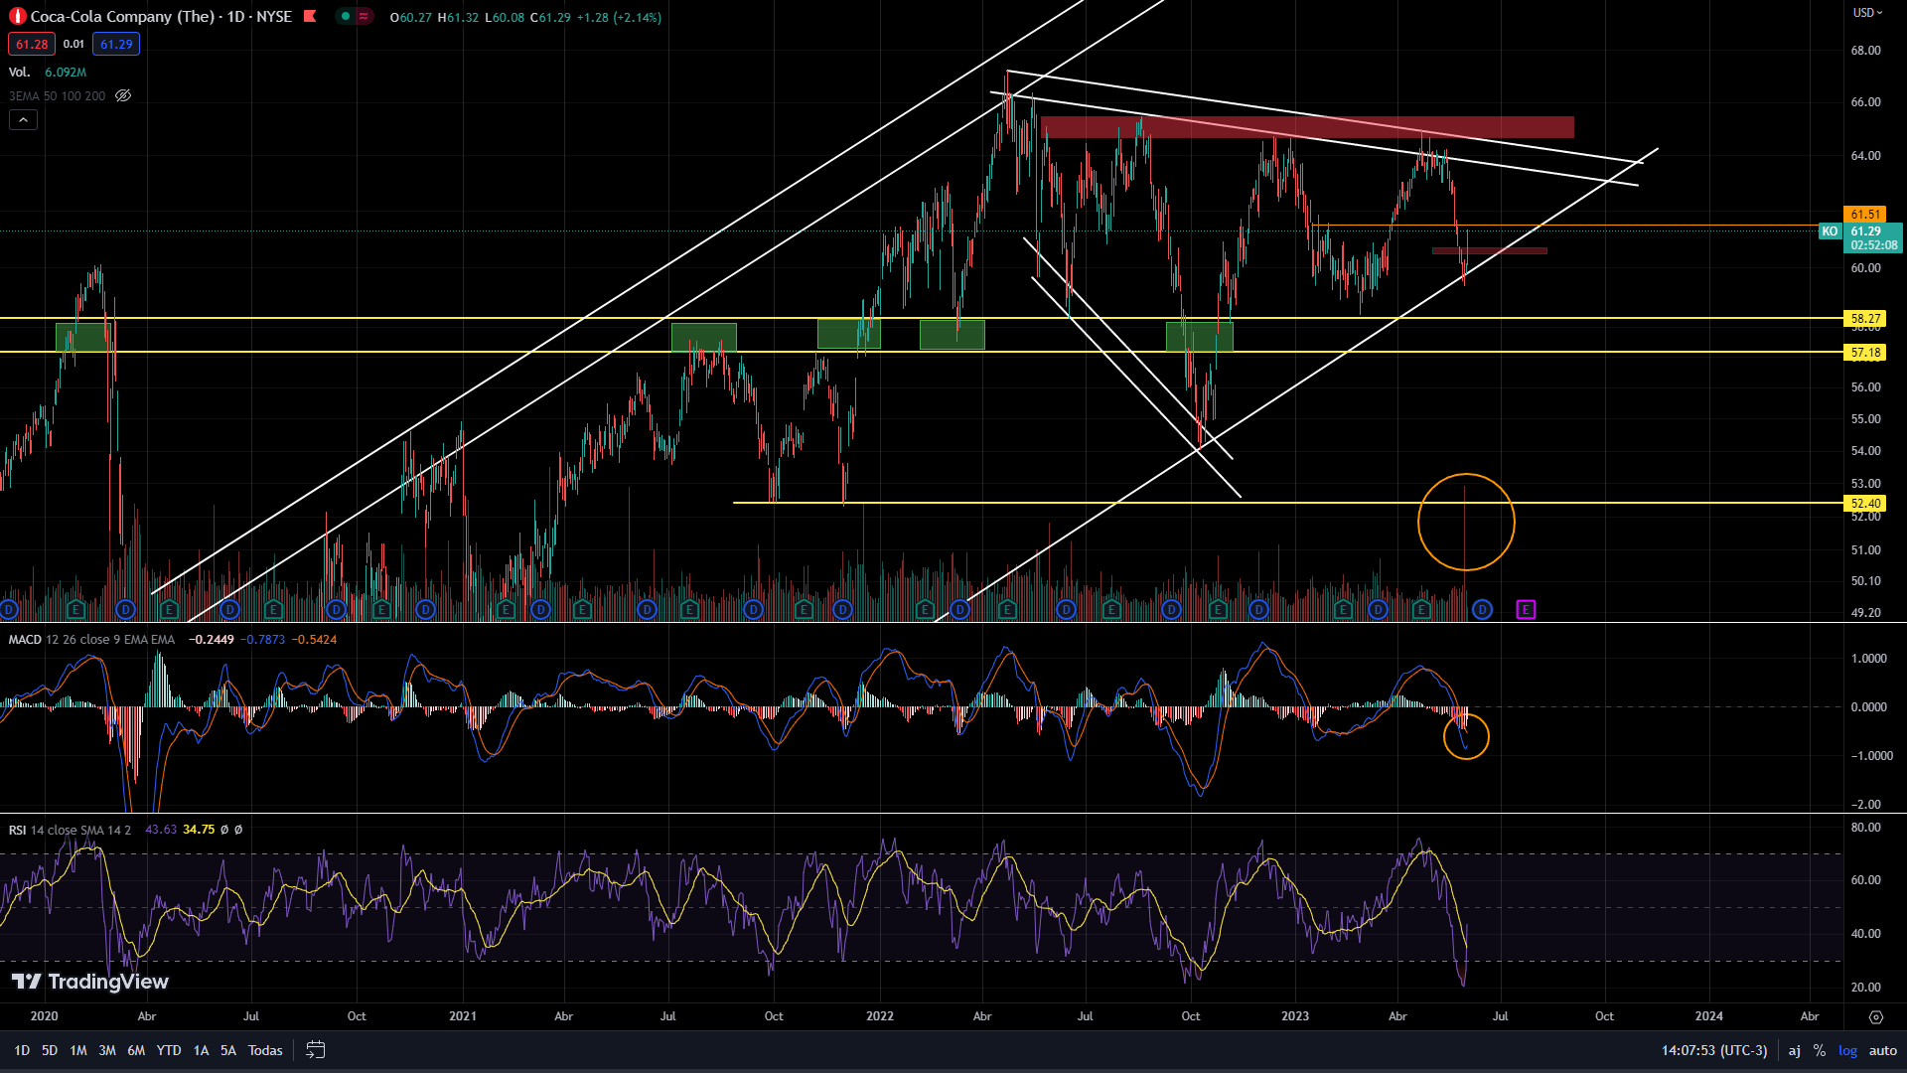Open chart settings gear at the time axis corner
This screenshot has width=1907, height=1073.
pyautogui.click(x=1875, y=1016)
